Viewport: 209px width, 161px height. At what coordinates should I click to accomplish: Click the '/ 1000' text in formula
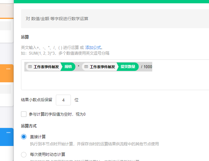[147, 67]
